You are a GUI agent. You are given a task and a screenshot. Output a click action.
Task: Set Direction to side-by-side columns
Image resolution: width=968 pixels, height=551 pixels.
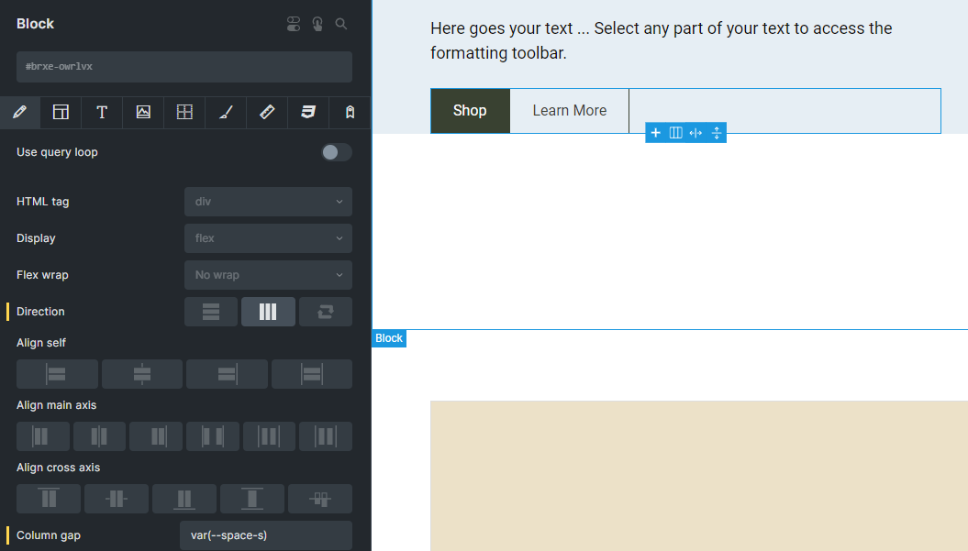(x=268, y=312)
